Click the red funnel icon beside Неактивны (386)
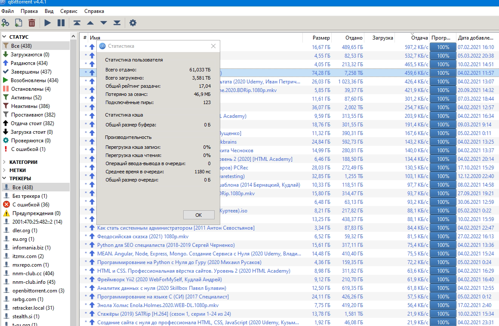 [x=6, y=106]
